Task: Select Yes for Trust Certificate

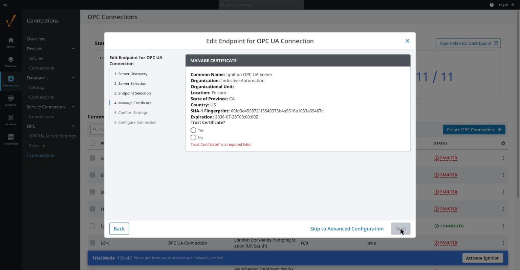Action: pos(193,130)
